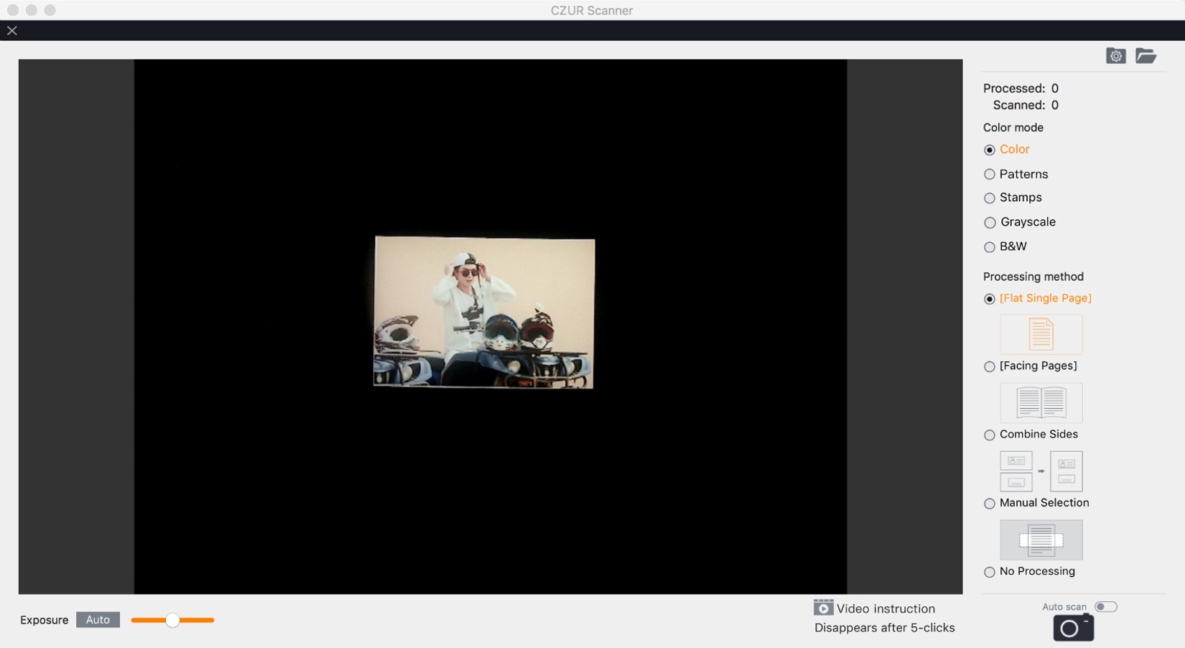1185x648 pixels.
Task: Select Flat Single Page processing method
Action: pos(990,299)
